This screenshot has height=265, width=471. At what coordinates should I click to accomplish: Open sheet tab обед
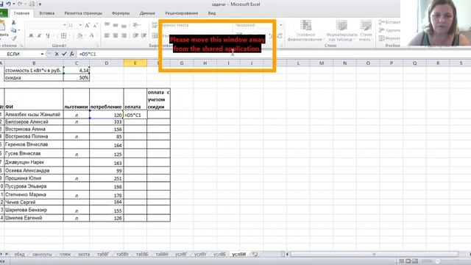[x=19, y=254]
